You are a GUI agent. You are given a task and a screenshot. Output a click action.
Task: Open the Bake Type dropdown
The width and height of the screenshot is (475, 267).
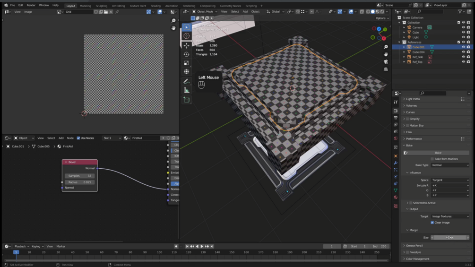click(x=450, y=165)
